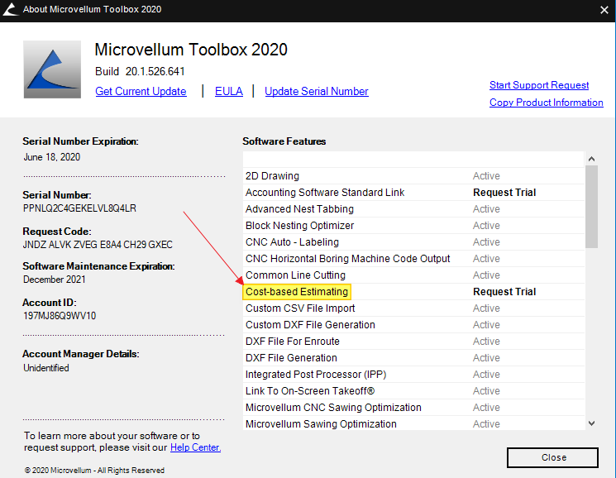Screen dimensions: 616x478
Task: Open the Get Current Update link
Action: point(141,91)
